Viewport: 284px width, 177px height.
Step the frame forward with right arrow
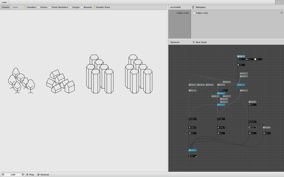[23, 175]
